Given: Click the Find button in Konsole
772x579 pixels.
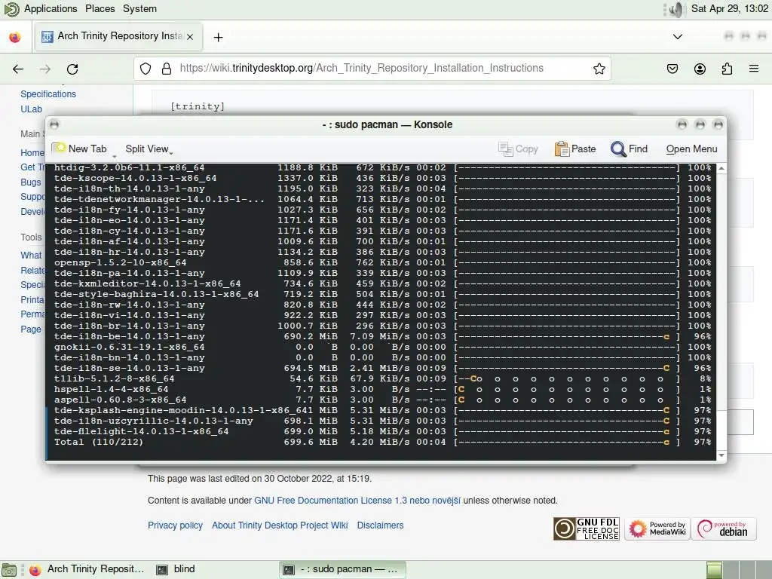Looking at the screenshot, I should 630,149.
